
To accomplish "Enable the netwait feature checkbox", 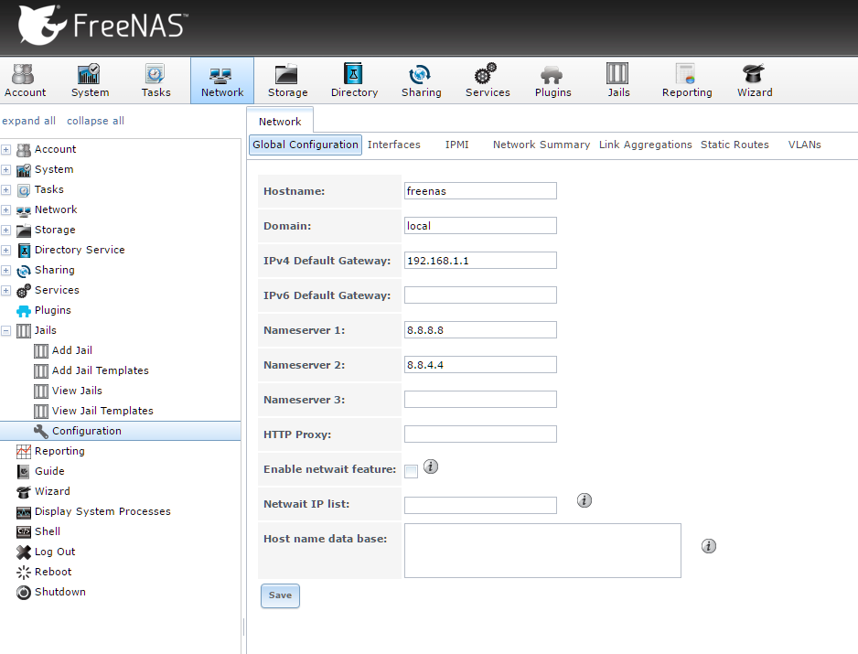I will pyautogui.click(x=412, y=471).
